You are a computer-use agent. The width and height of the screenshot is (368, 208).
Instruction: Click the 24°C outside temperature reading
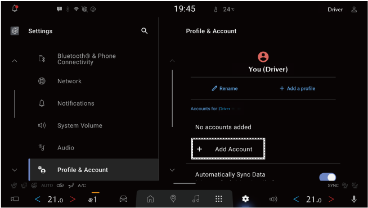point(229,10)
